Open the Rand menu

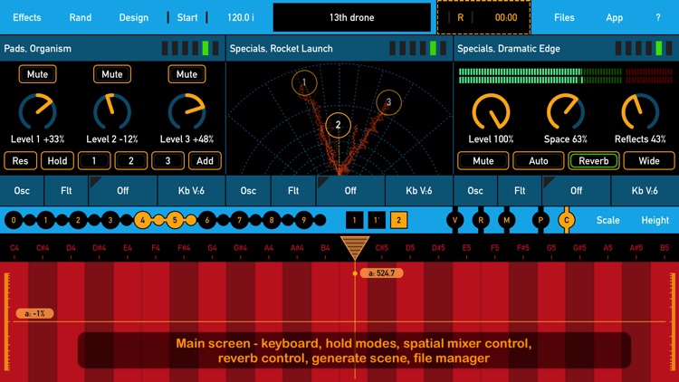pyautogui.click(x=81, y=18)
